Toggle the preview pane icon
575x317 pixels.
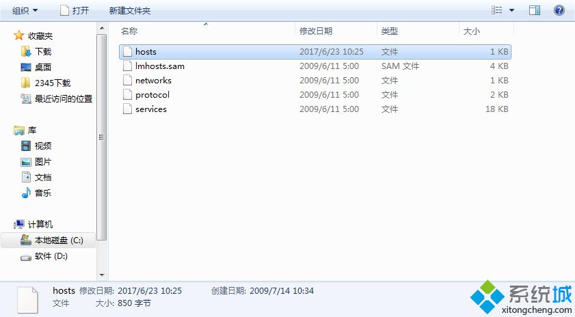tap(534, 10)
